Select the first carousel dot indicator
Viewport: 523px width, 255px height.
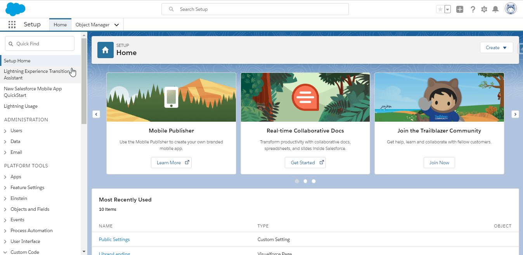pos(297,181)
